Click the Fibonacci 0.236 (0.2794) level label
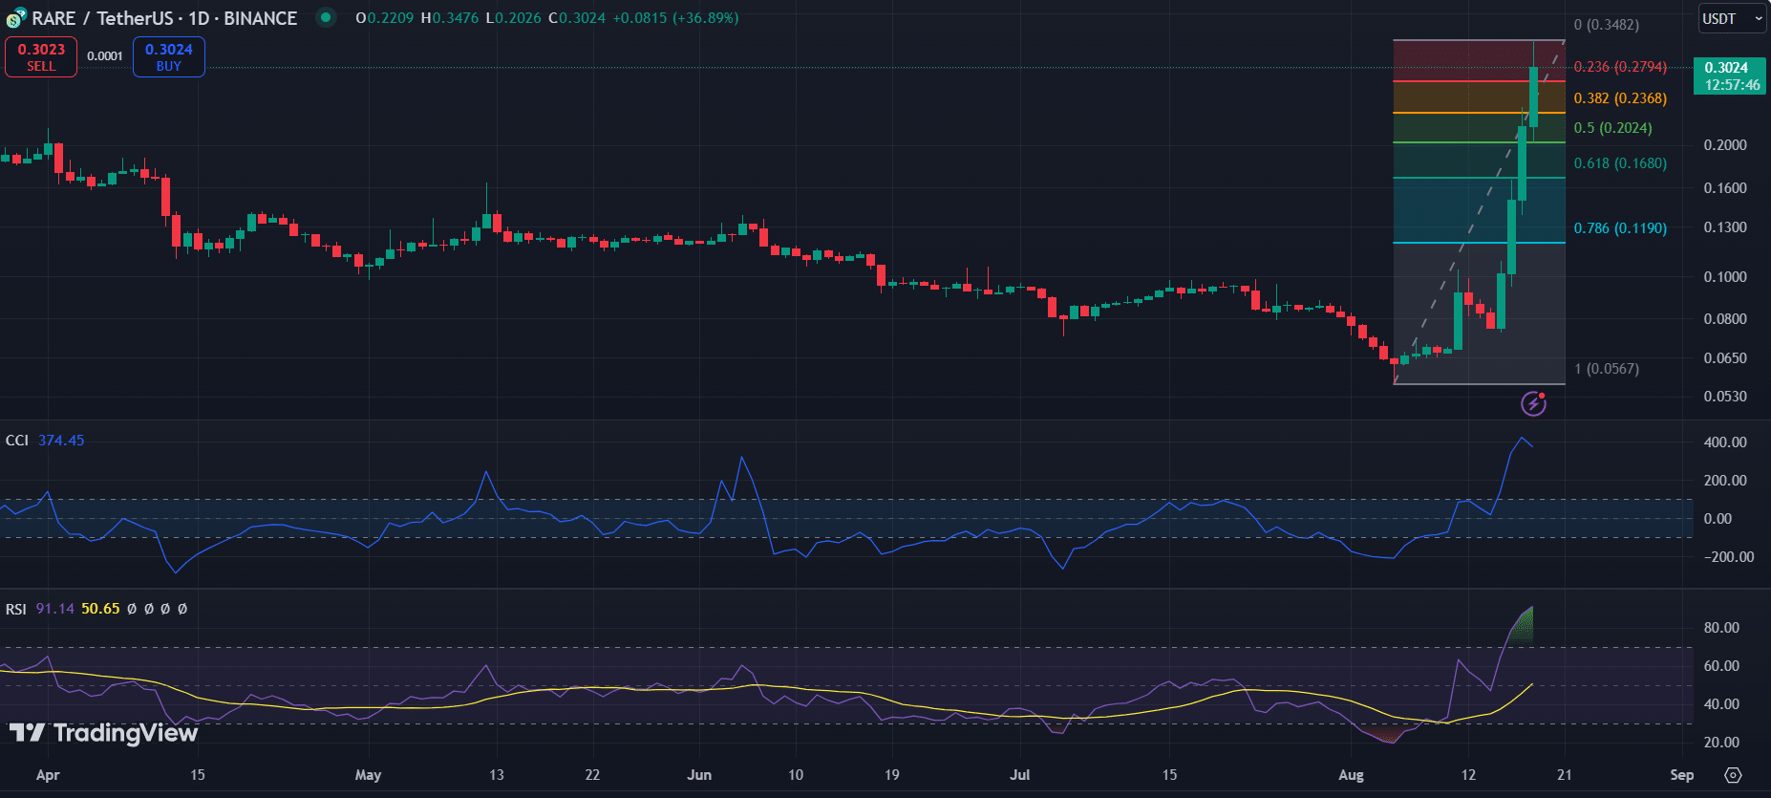 pyautogui.click(x=1620, y=67)
